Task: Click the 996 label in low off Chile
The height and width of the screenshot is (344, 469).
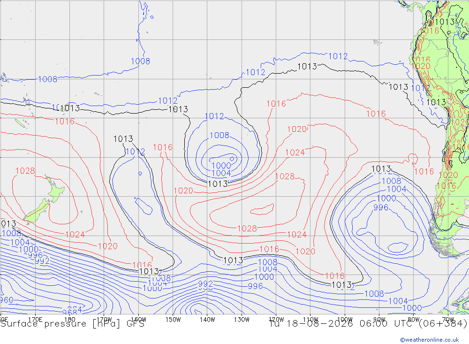Action: coord(381,207)
